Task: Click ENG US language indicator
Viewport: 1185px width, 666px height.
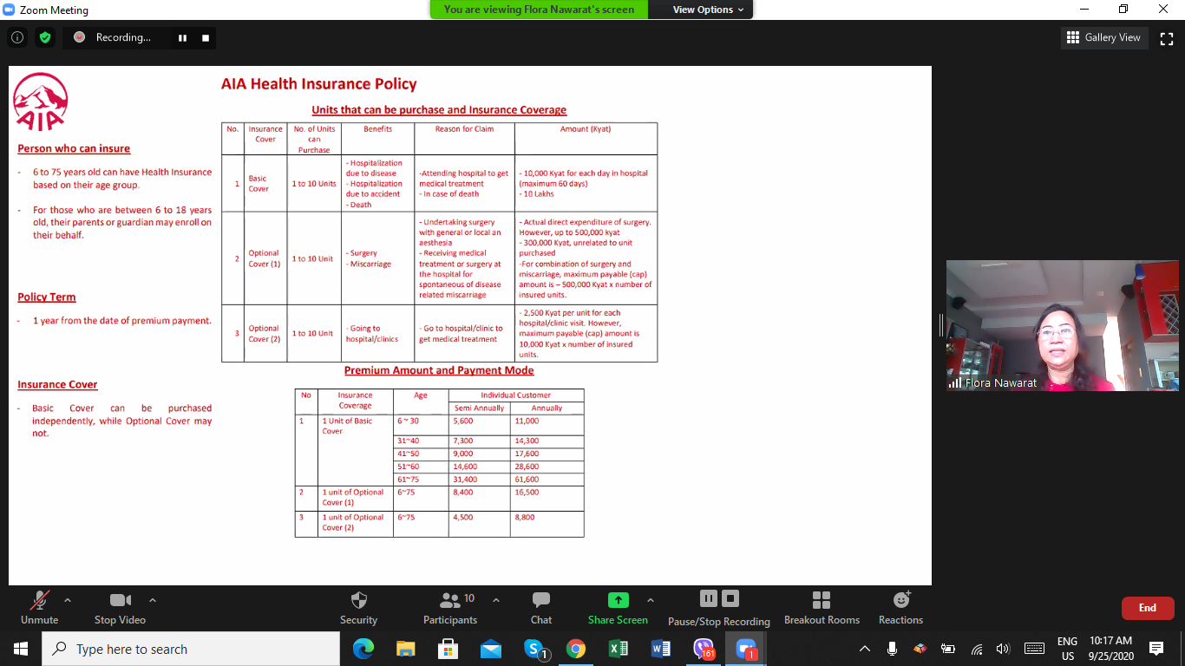Action: pos(1067,649)
